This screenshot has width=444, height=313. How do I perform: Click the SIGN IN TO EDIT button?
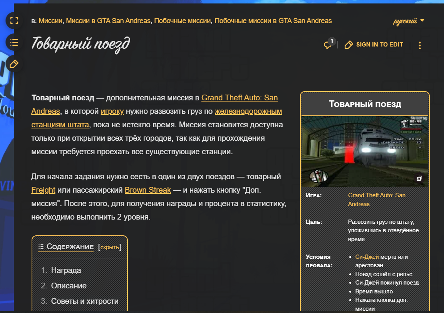pyautogui.click(x=374, y=45)
